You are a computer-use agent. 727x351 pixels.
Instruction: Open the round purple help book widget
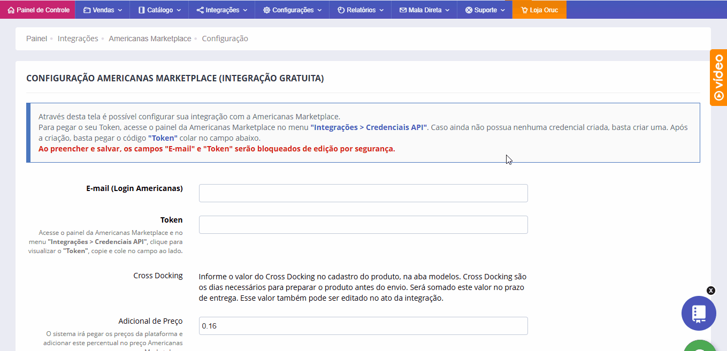[x=699, y=313]
